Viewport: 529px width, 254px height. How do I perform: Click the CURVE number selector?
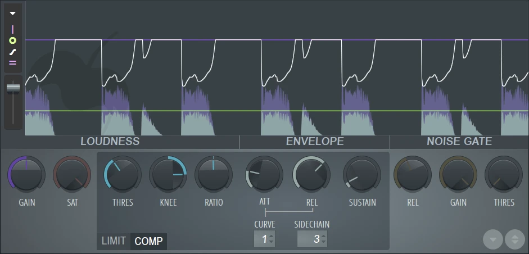click(x=264, y=239)
